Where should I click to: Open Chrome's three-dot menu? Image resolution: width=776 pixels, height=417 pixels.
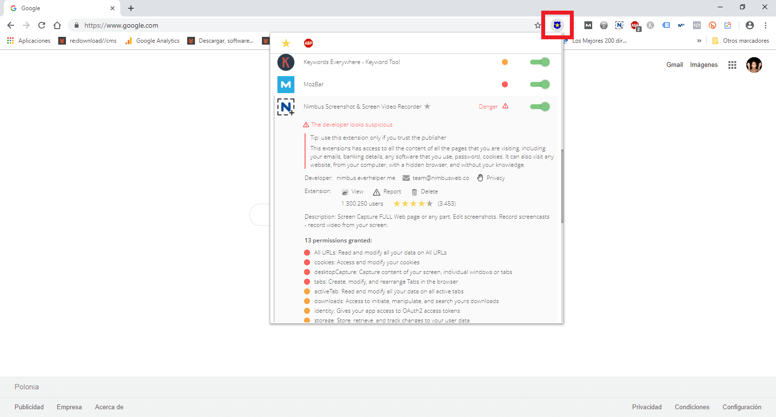click(x=765, y=25)
